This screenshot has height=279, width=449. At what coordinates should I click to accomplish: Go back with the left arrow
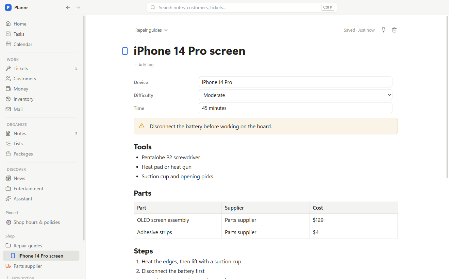[x=68, y=7]
